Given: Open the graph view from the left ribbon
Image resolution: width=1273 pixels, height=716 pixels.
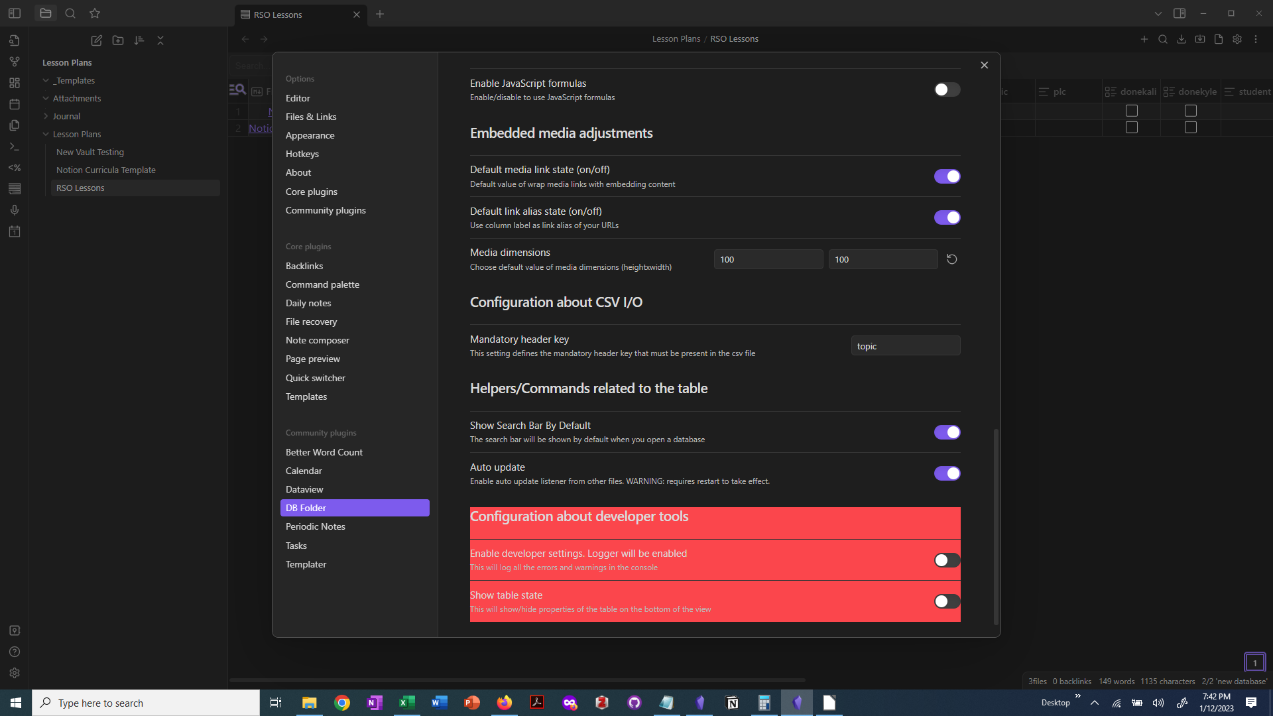Looking at the screenshot, I should click(15, 61).
